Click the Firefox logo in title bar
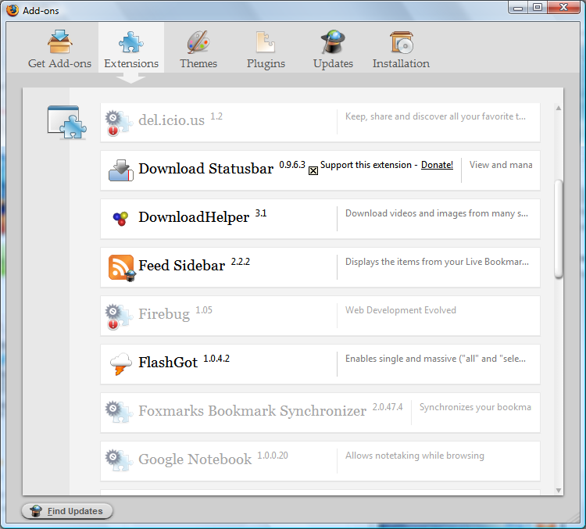The image size is (586, 529). 13,10
